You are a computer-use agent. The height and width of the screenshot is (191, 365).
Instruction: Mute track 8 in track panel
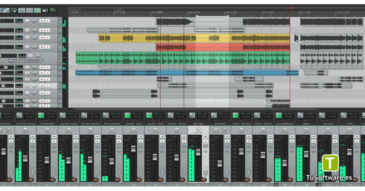point(42,67)
